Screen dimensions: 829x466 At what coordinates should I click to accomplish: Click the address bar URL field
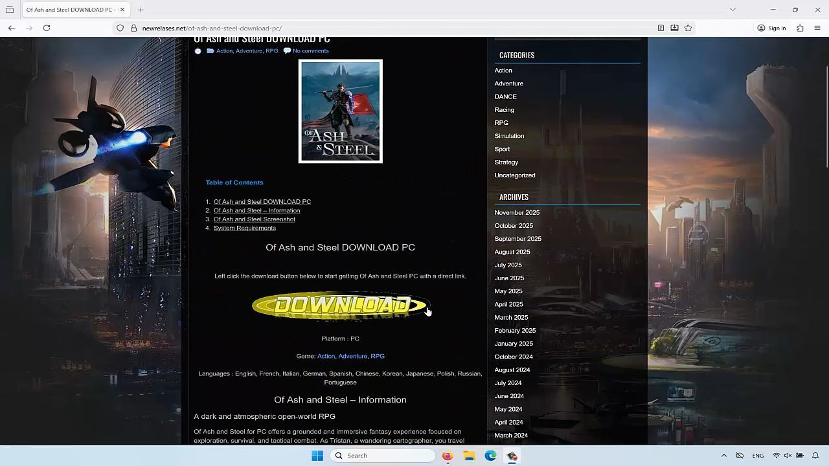pyautogui.click(x=389, y=28)
